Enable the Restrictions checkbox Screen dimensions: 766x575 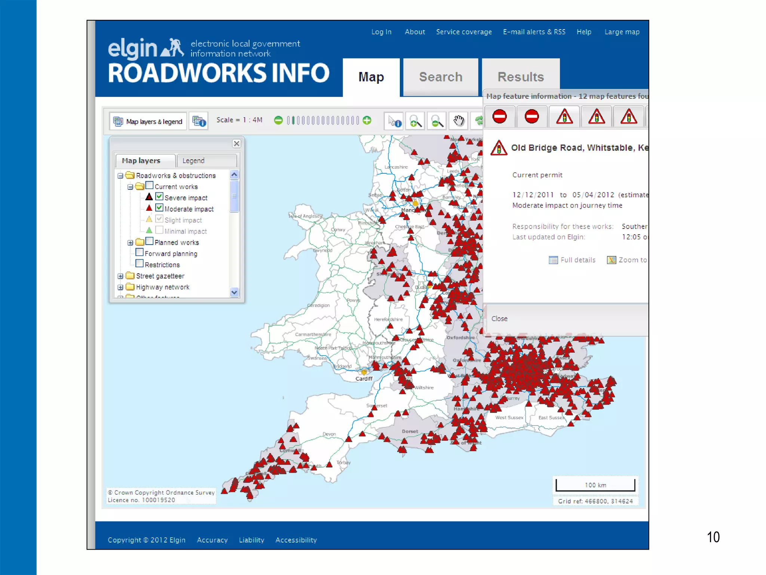click(x=140, y=264)
